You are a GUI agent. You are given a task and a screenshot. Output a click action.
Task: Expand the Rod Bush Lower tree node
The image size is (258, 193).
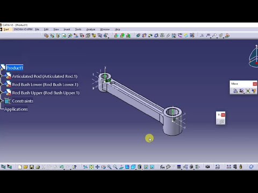click(x=2, y=84)
